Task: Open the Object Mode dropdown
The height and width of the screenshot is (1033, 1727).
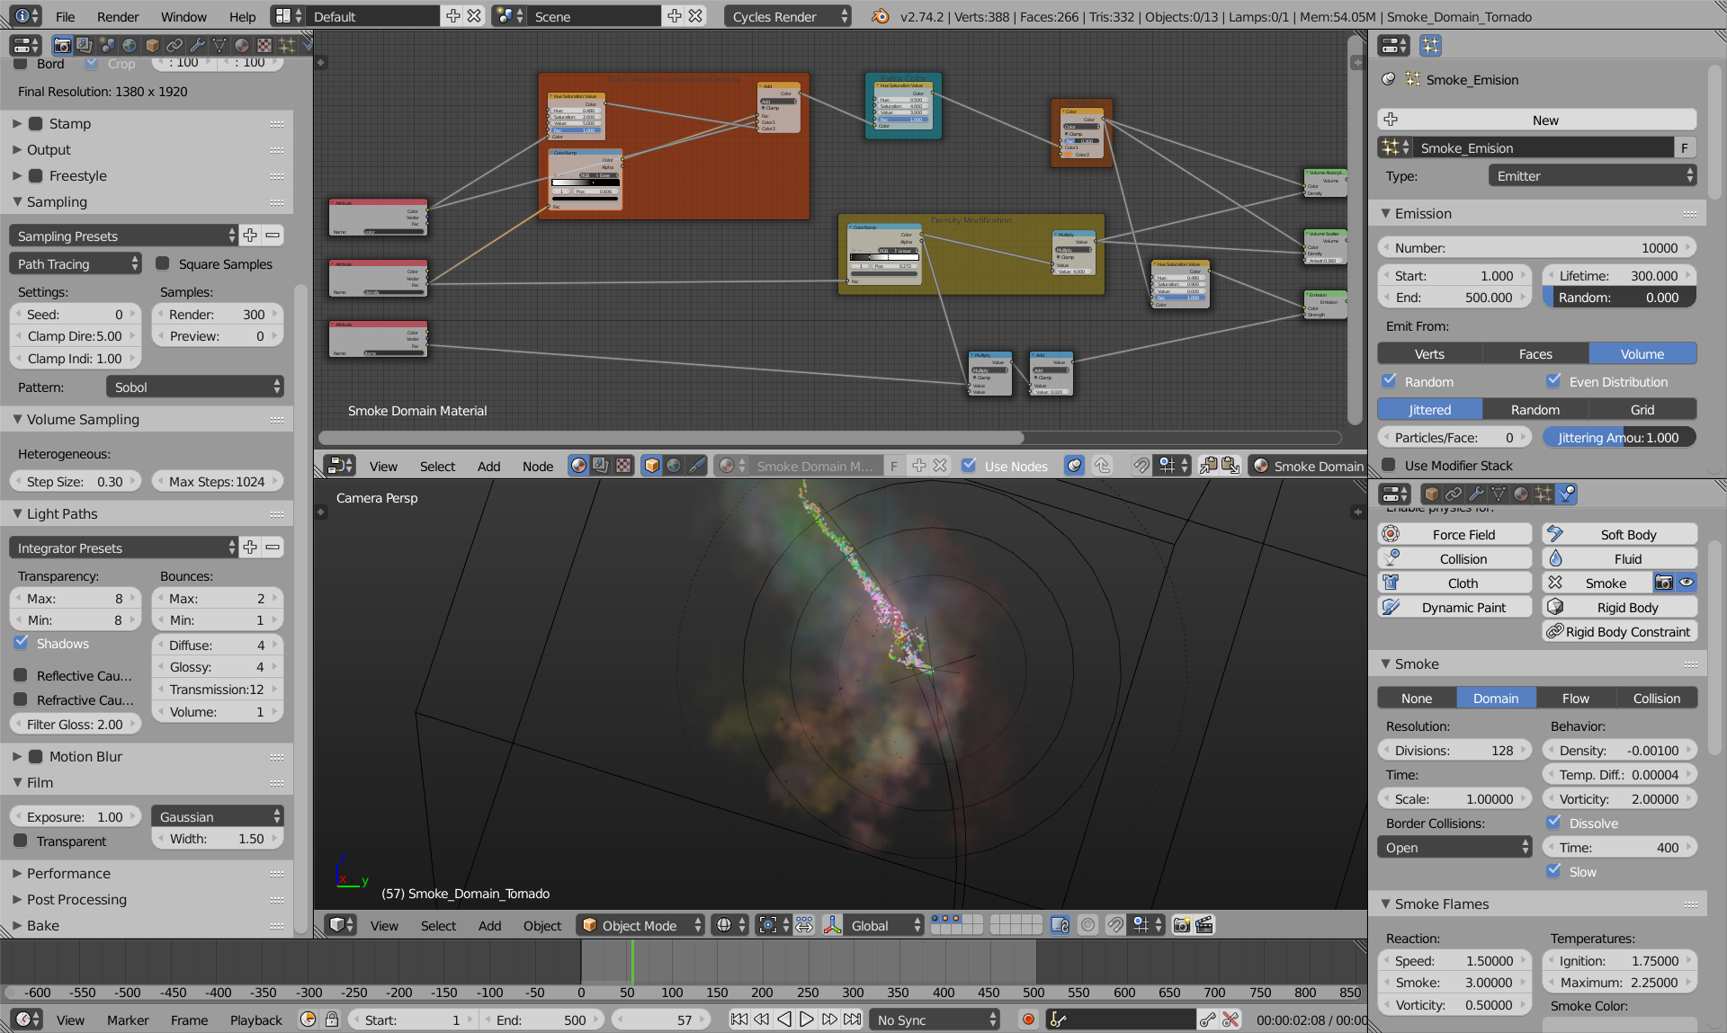Action: (x=640, y=925)
